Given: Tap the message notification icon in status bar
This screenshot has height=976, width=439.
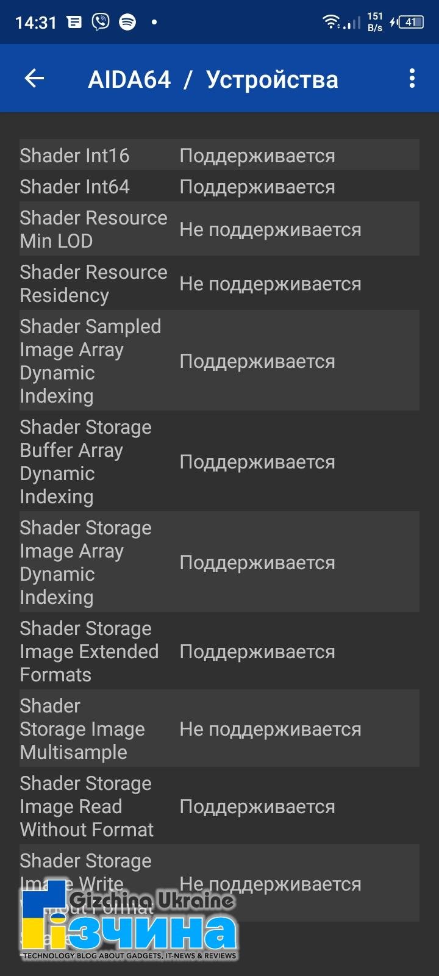Looking at the screenshot, I should [74, 23].
